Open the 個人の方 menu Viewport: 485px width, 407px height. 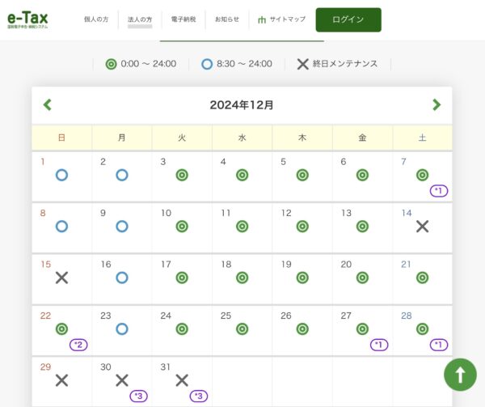(96, 19)
